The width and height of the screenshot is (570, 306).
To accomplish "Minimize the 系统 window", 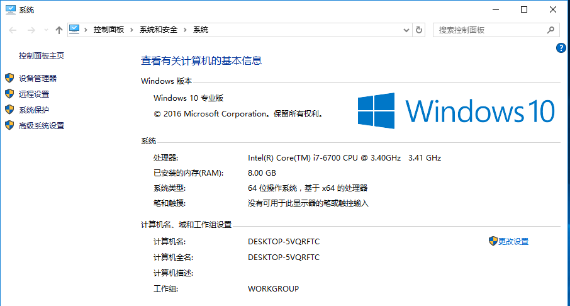I will pos(496,10).
